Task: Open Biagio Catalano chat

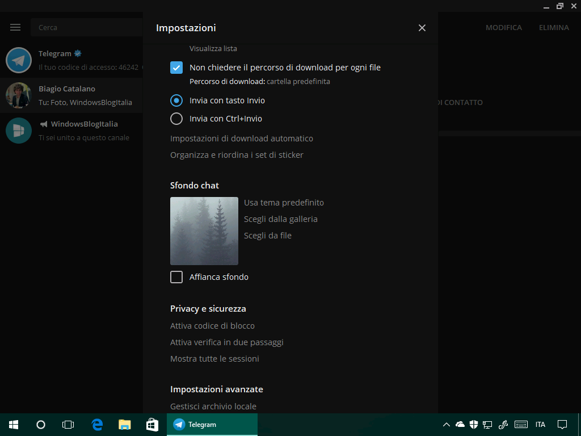Action: click(x=71, y=95)
